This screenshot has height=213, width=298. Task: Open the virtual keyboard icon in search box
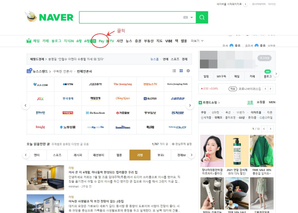click(x=186, y=17)
